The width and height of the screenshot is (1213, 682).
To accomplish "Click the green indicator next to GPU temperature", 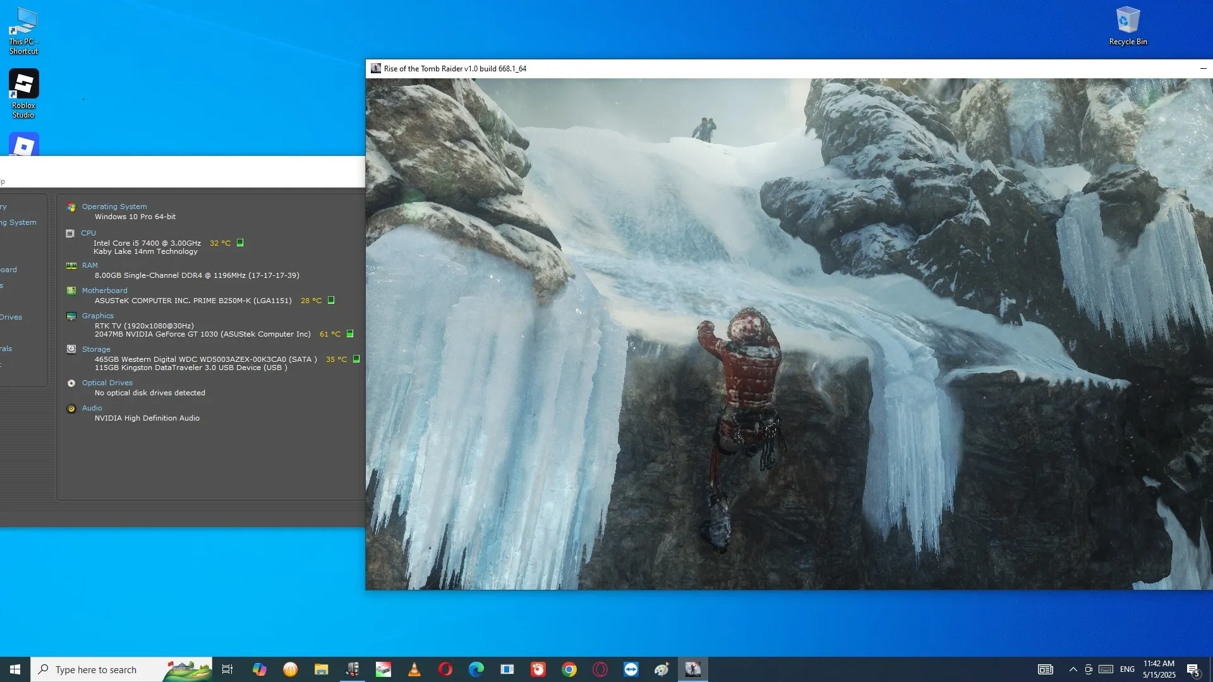I will 350,333.
